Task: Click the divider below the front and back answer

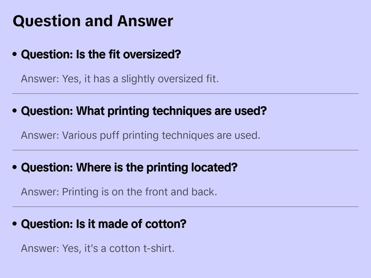Action: [x=185, y=206]
